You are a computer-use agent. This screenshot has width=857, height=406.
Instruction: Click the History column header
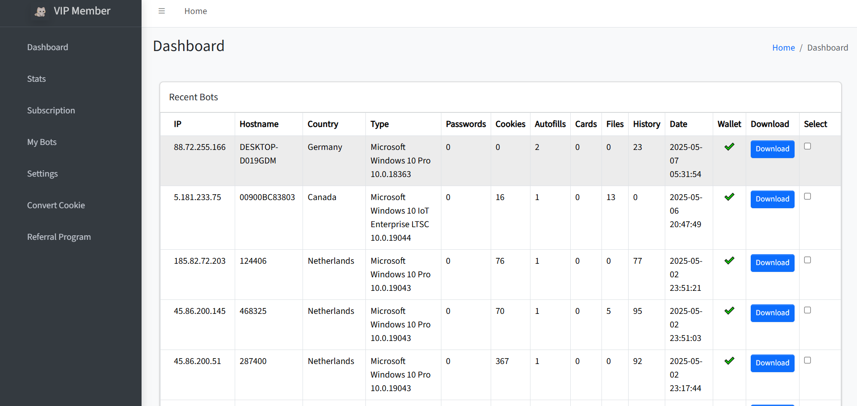pos(646,124)
